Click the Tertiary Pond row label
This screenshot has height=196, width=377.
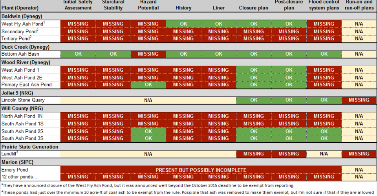pyautogui.click(x=16, y=38)
